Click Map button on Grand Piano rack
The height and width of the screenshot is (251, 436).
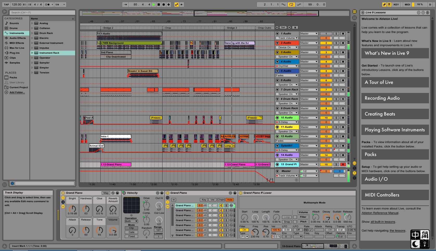(x=106, y=193)
